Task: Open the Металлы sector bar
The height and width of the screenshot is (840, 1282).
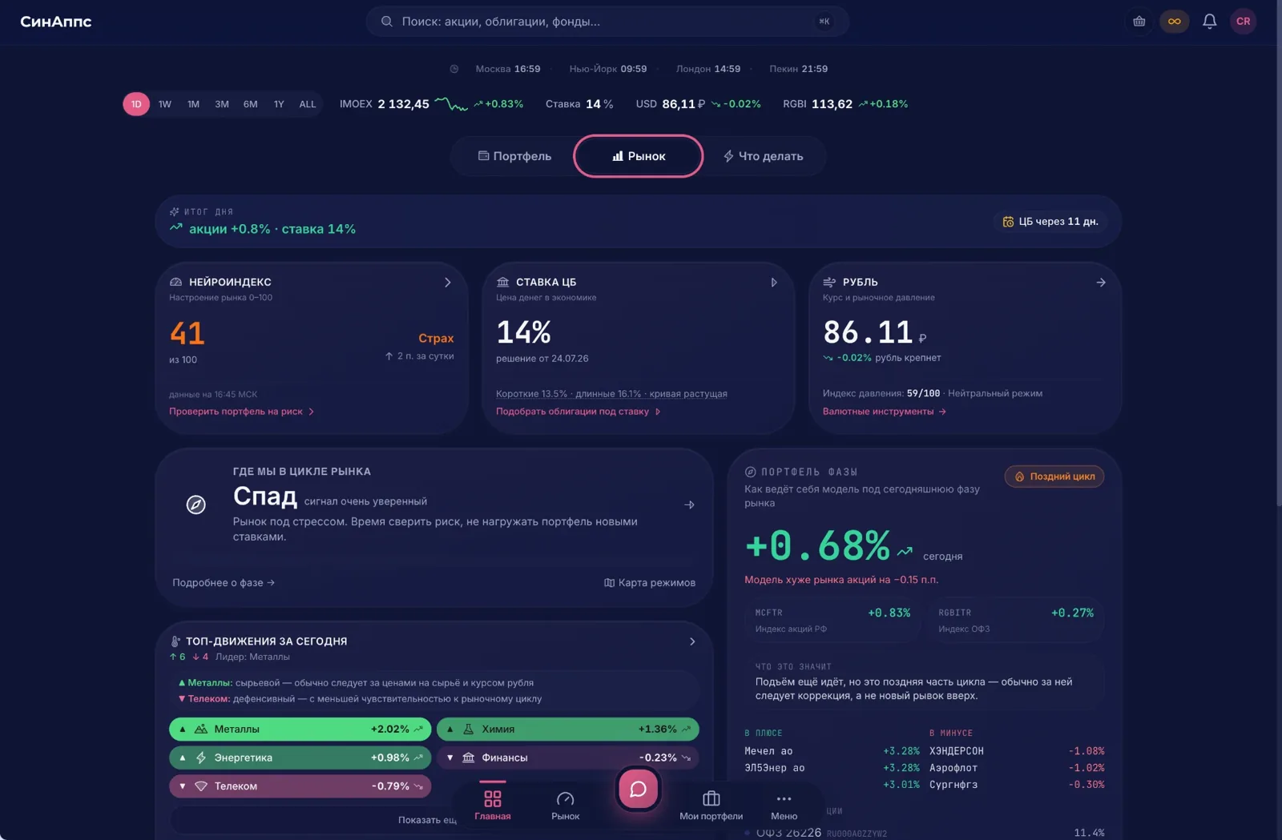Action: tap(300, 729)
